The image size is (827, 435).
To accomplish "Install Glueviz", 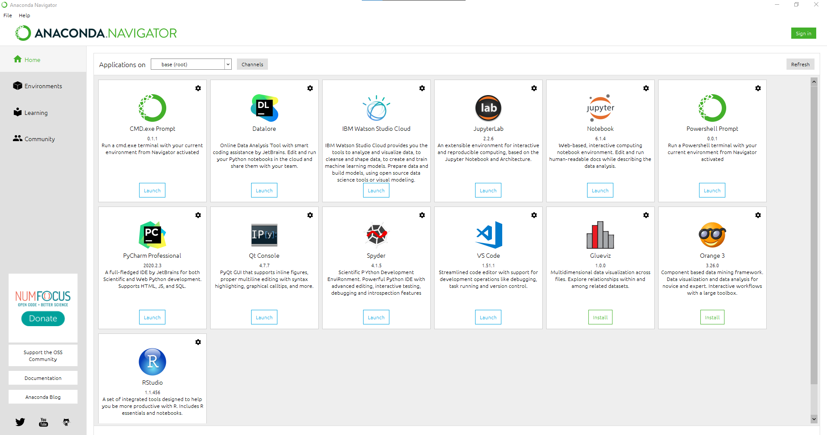I will point(600,318).
